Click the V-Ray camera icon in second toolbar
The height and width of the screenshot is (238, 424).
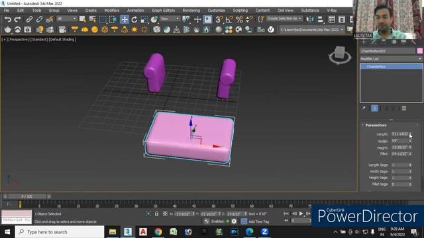coord(62,29)
